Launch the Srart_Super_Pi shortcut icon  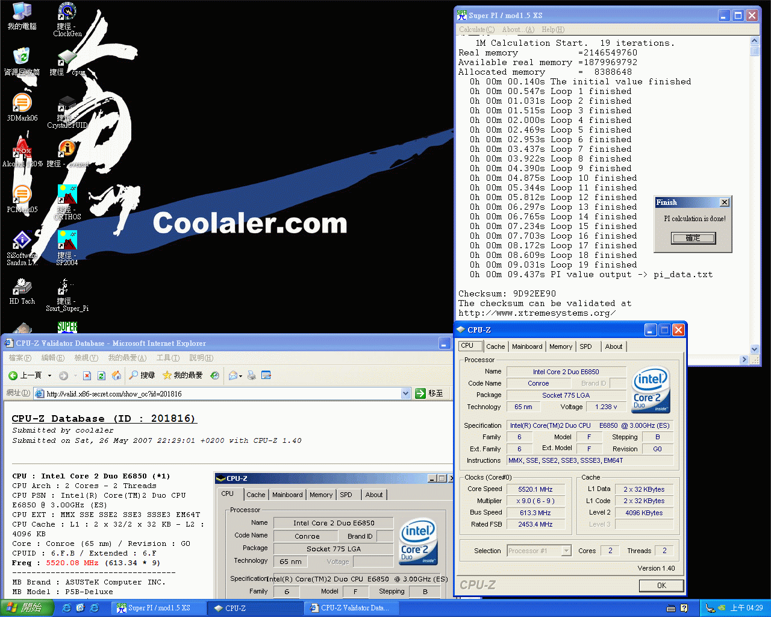click(67, 295)
